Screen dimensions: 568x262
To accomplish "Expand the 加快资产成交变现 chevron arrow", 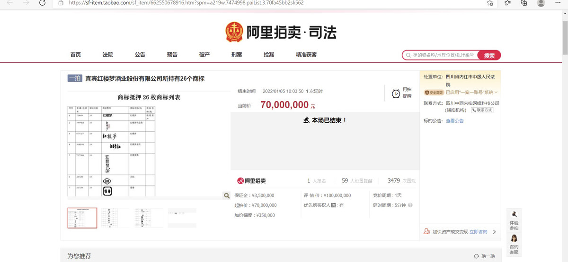I will click(494, 232).
